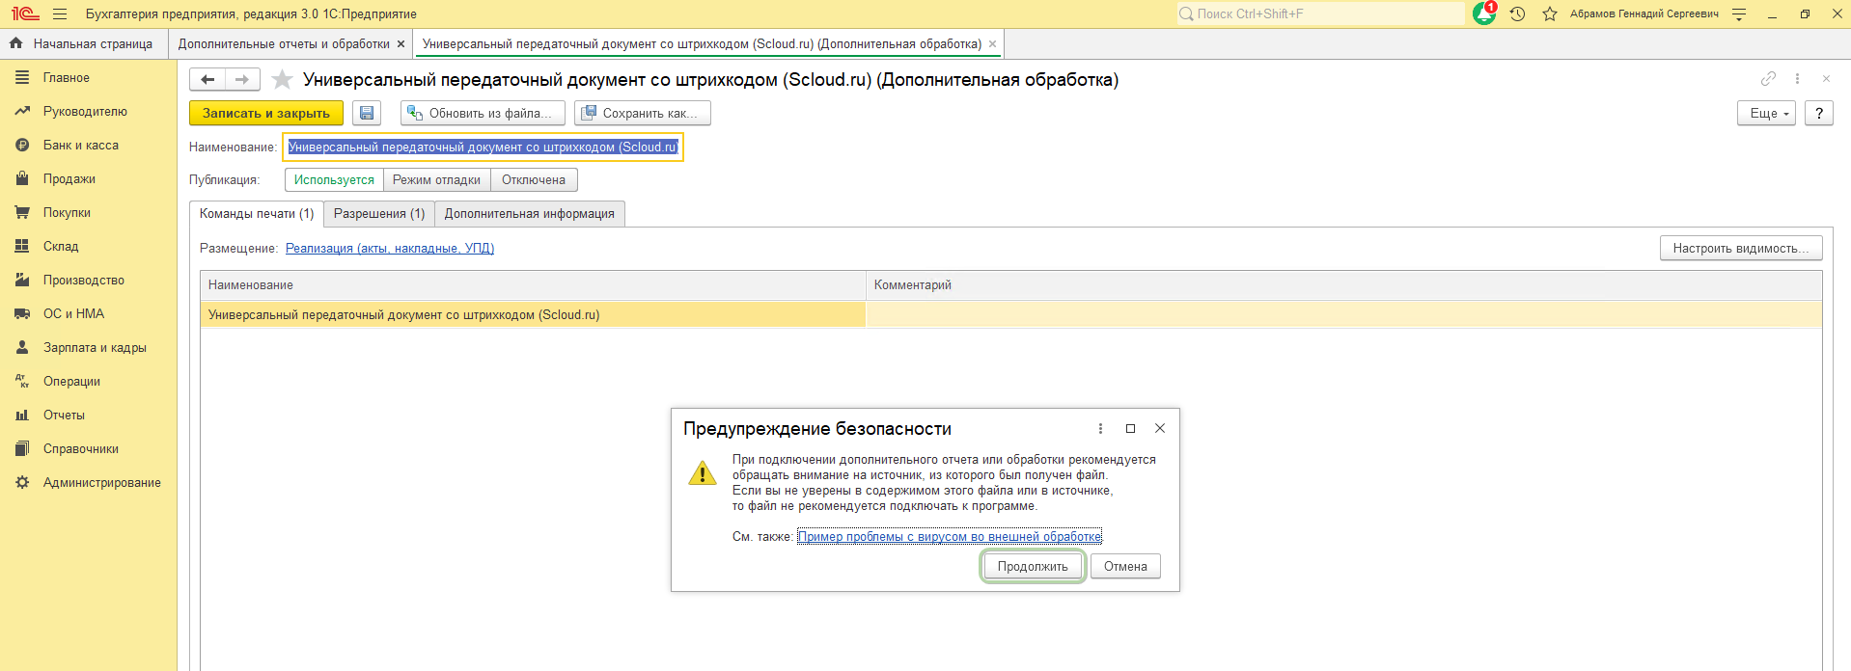This screenshot has height=671, width=1851.
Task: Open form more-actions dots icon
Action: [1797, 79]
